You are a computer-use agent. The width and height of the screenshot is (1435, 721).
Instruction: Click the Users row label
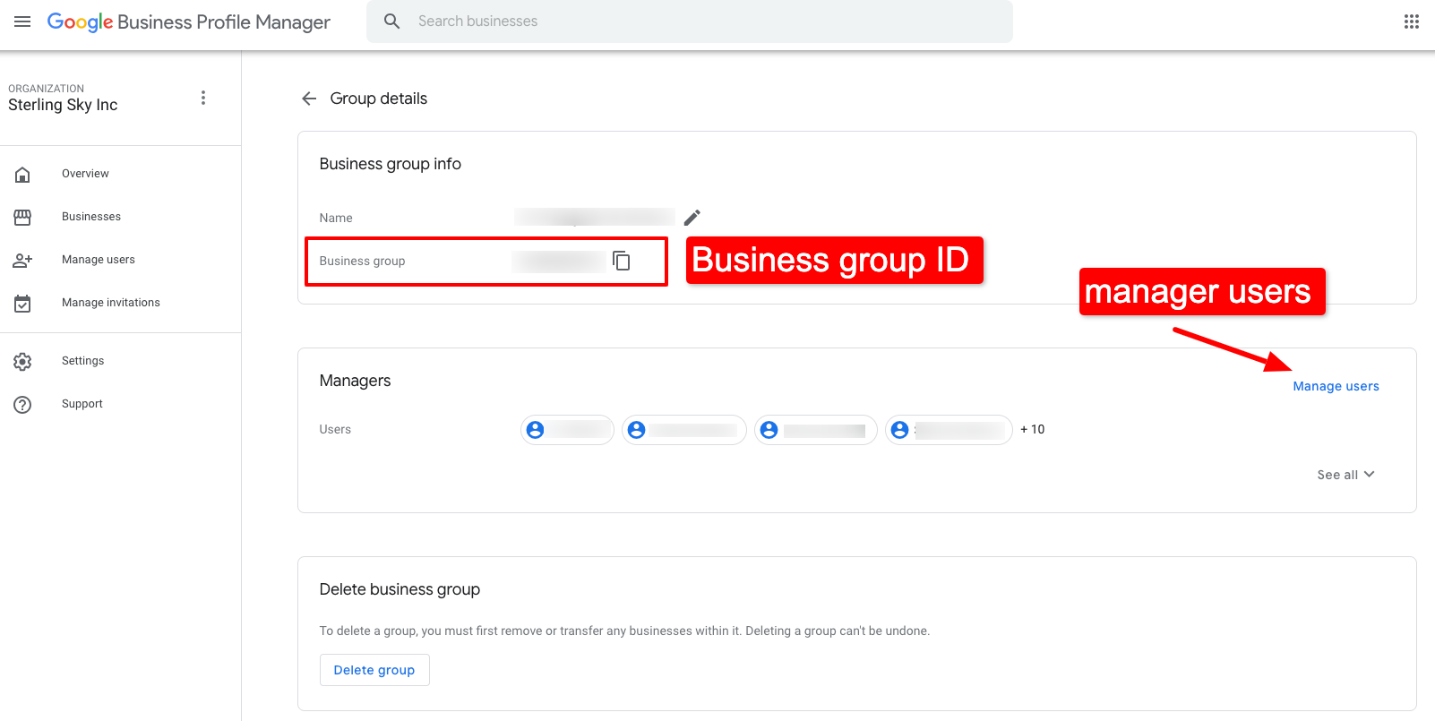point(335,430)
